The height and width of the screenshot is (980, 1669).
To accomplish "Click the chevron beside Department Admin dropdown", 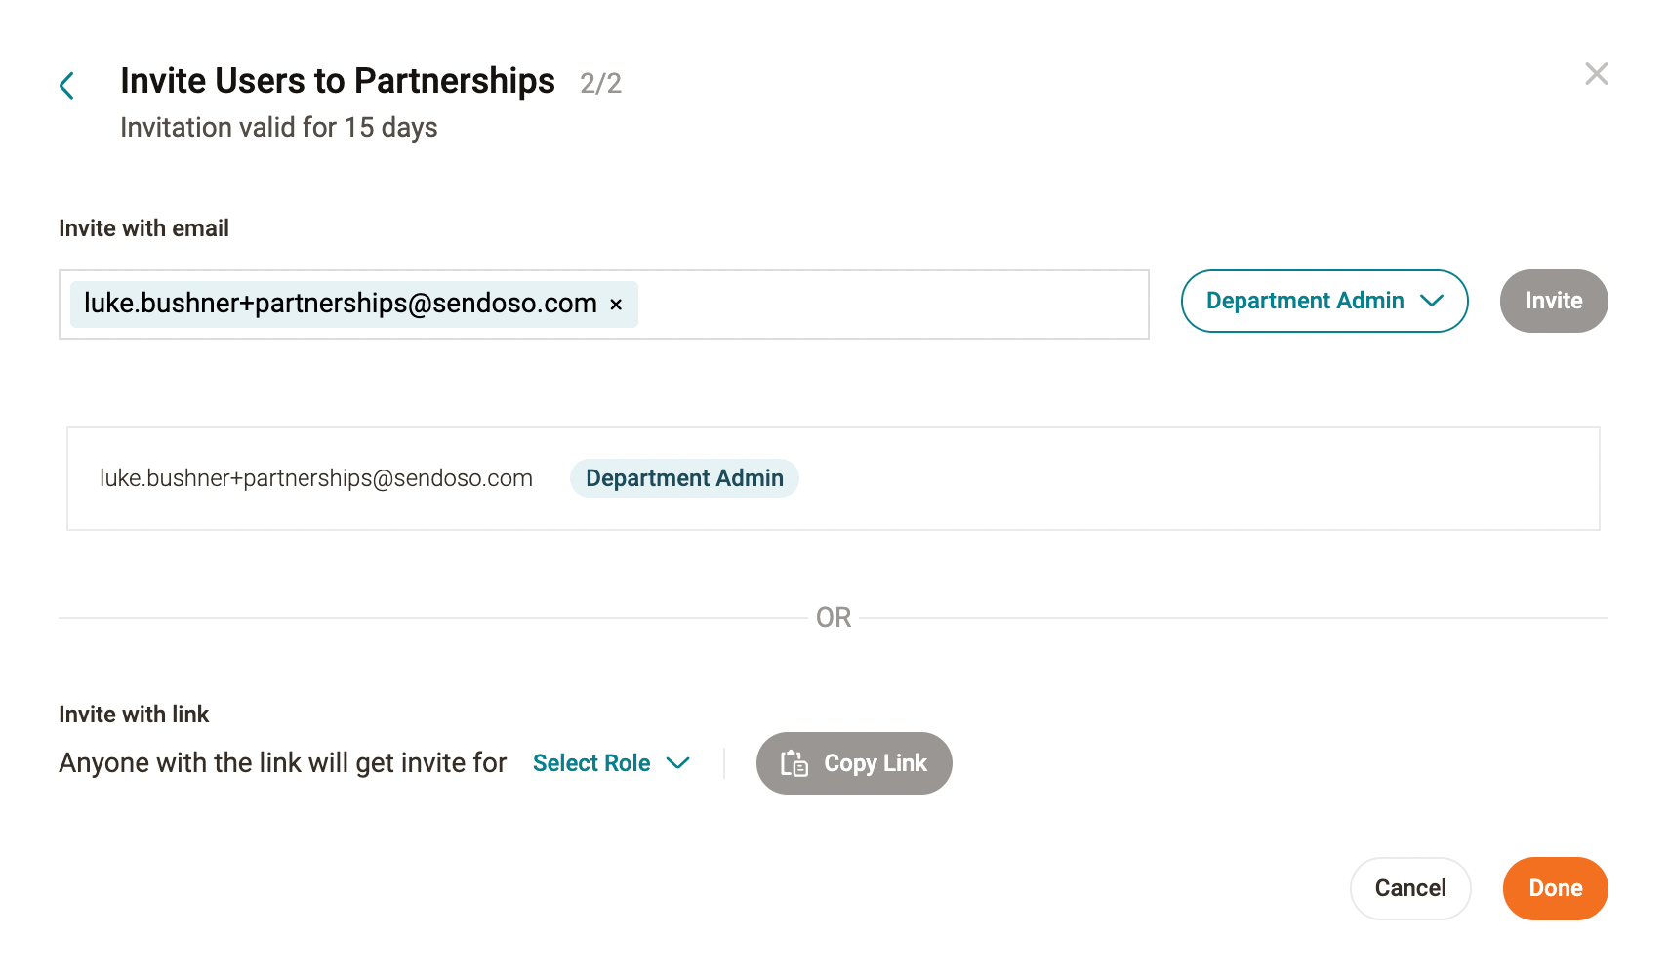I will pyautogui.click(x=1432, y=301).
